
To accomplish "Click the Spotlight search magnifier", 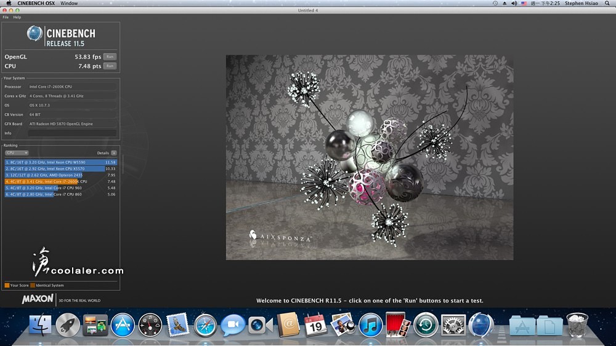I will [x=607, y=3].
